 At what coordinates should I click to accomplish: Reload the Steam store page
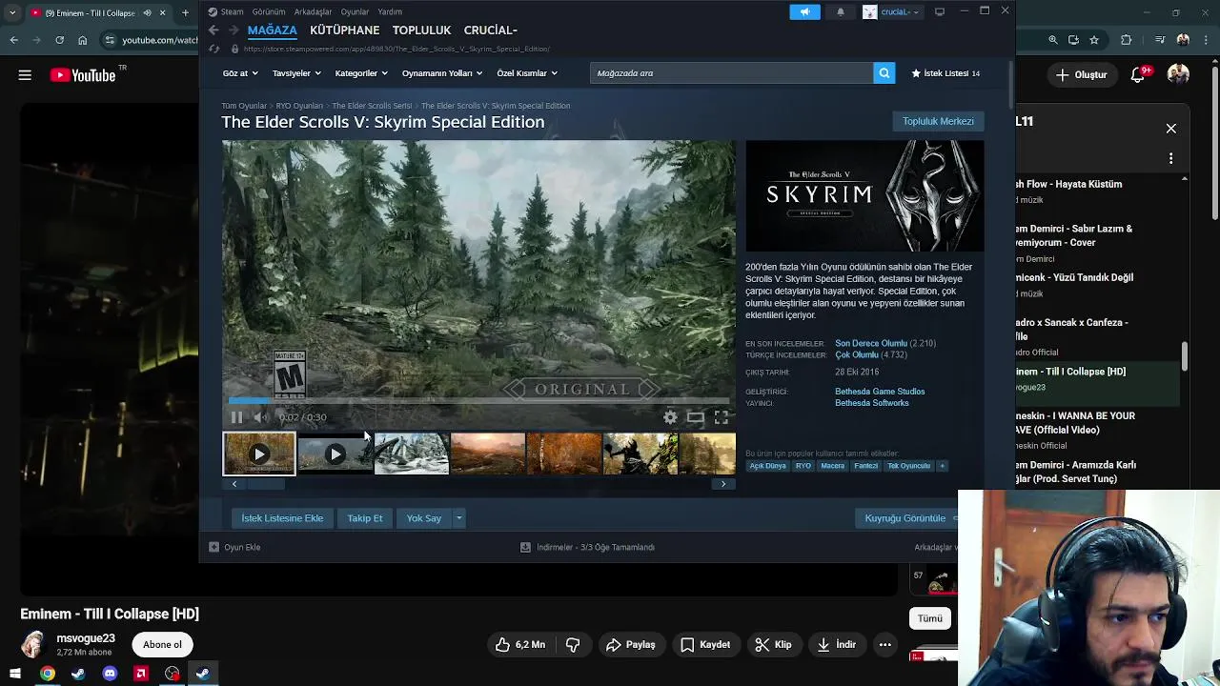[213, 49]
